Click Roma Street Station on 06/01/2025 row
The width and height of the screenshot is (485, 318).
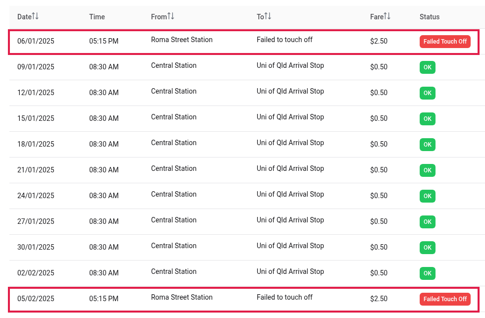(x=182, y=40)
